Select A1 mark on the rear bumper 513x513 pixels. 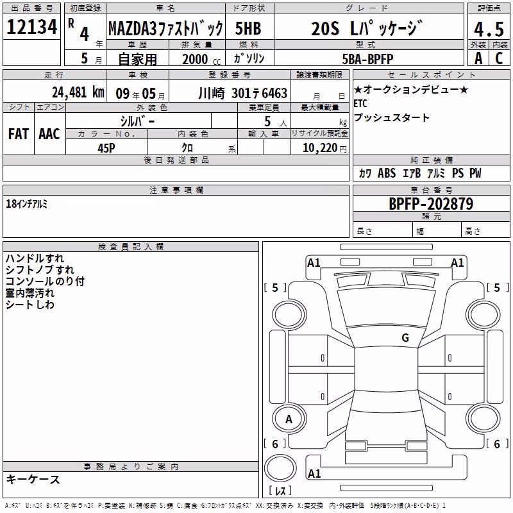314,473
